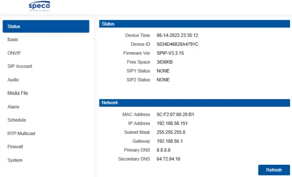The width and height of the screenshot is (292, 177).
Task: Navigate to Media File section
Action: pyautogui.click(x=18, y=93)
